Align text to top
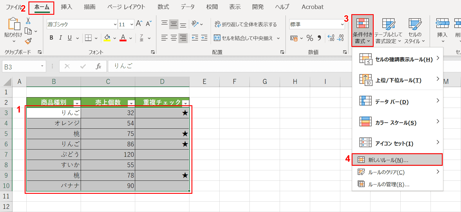 click(164, 24)
